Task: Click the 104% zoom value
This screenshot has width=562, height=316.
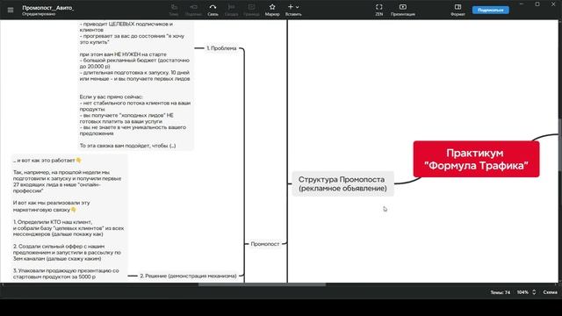Action: 522,292
